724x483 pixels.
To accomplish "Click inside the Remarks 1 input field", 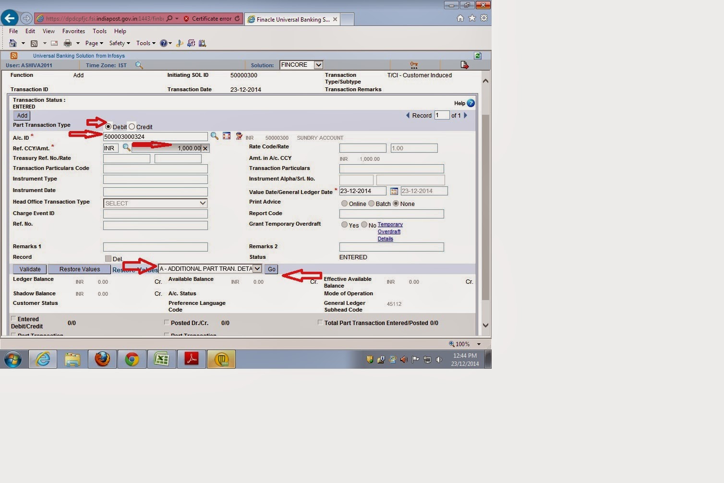I will click(x=155, y=247).
